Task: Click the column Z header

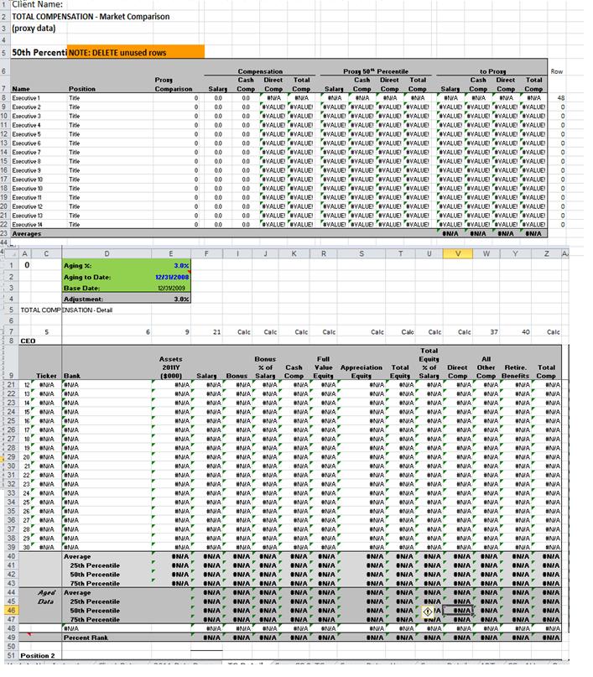Action: coord(546,254)
